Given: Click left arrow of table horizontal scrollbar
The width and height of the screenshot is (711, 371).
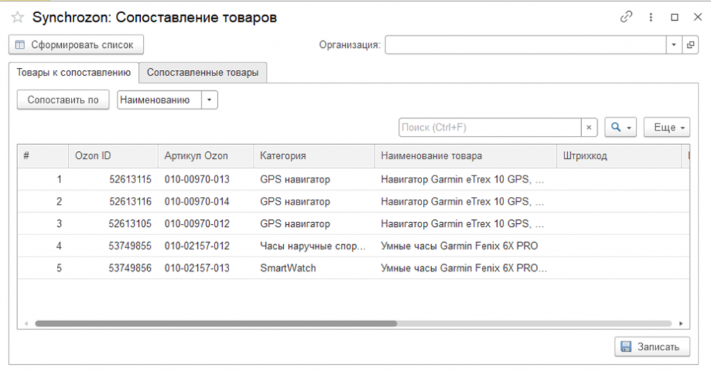Looking at the screenshot, I should [x=26, y=323].
